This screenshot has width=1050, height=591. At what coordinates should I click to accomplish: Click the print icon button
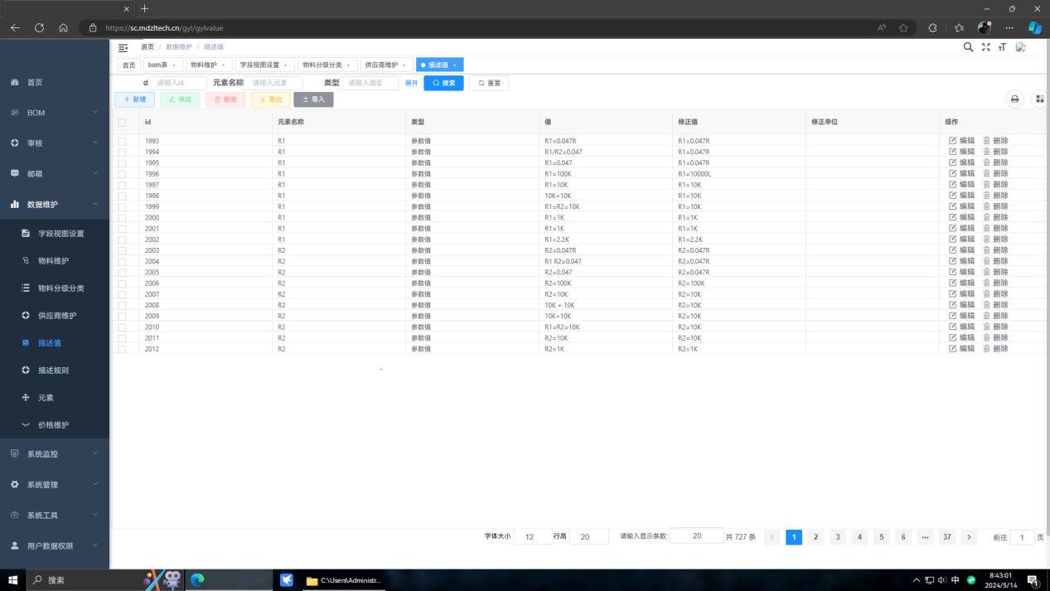coord(1014,99)
